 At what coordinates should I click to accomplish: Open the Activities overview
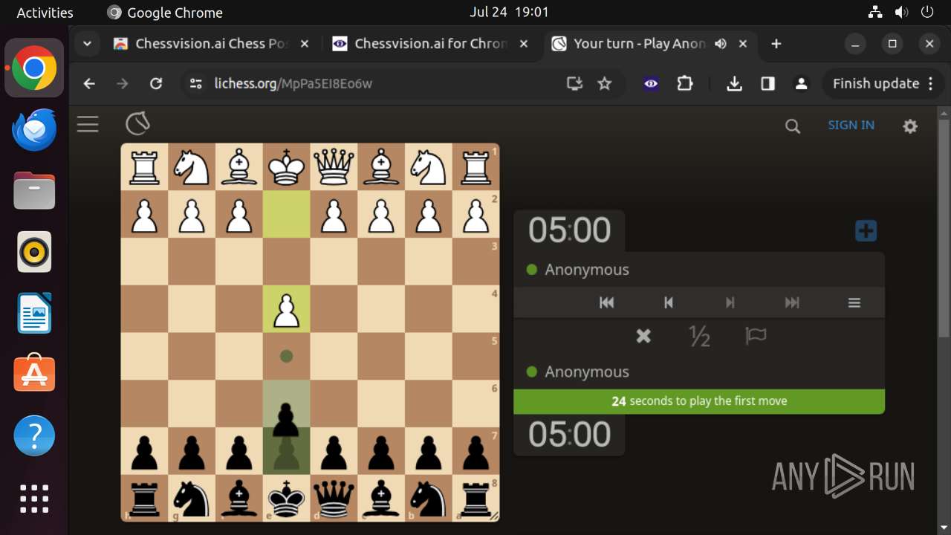coord(45,13)
